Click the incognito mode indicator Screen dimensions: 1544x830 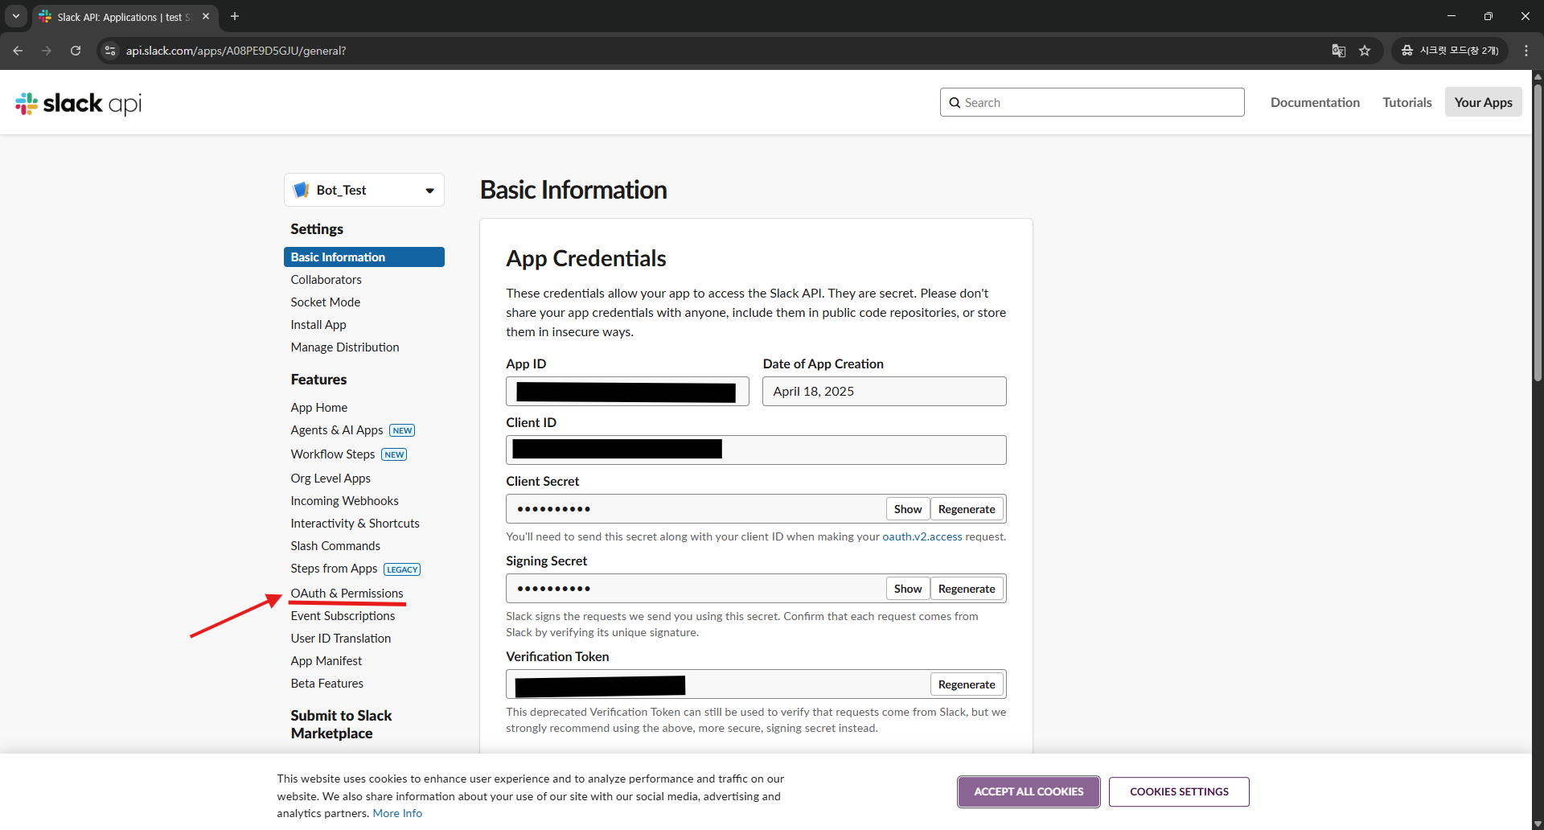click(1450, 51)
